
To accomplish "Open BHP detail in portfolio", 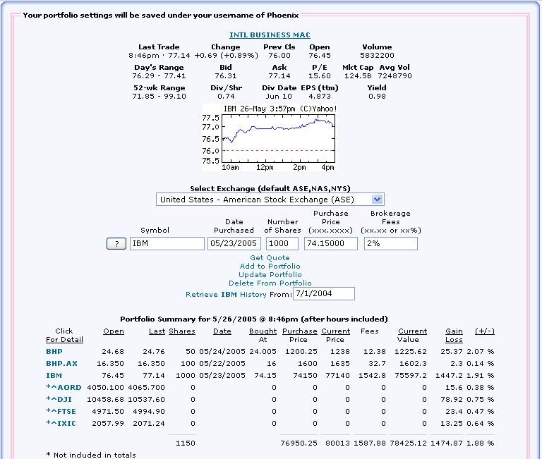I will (x=54, y=352).
